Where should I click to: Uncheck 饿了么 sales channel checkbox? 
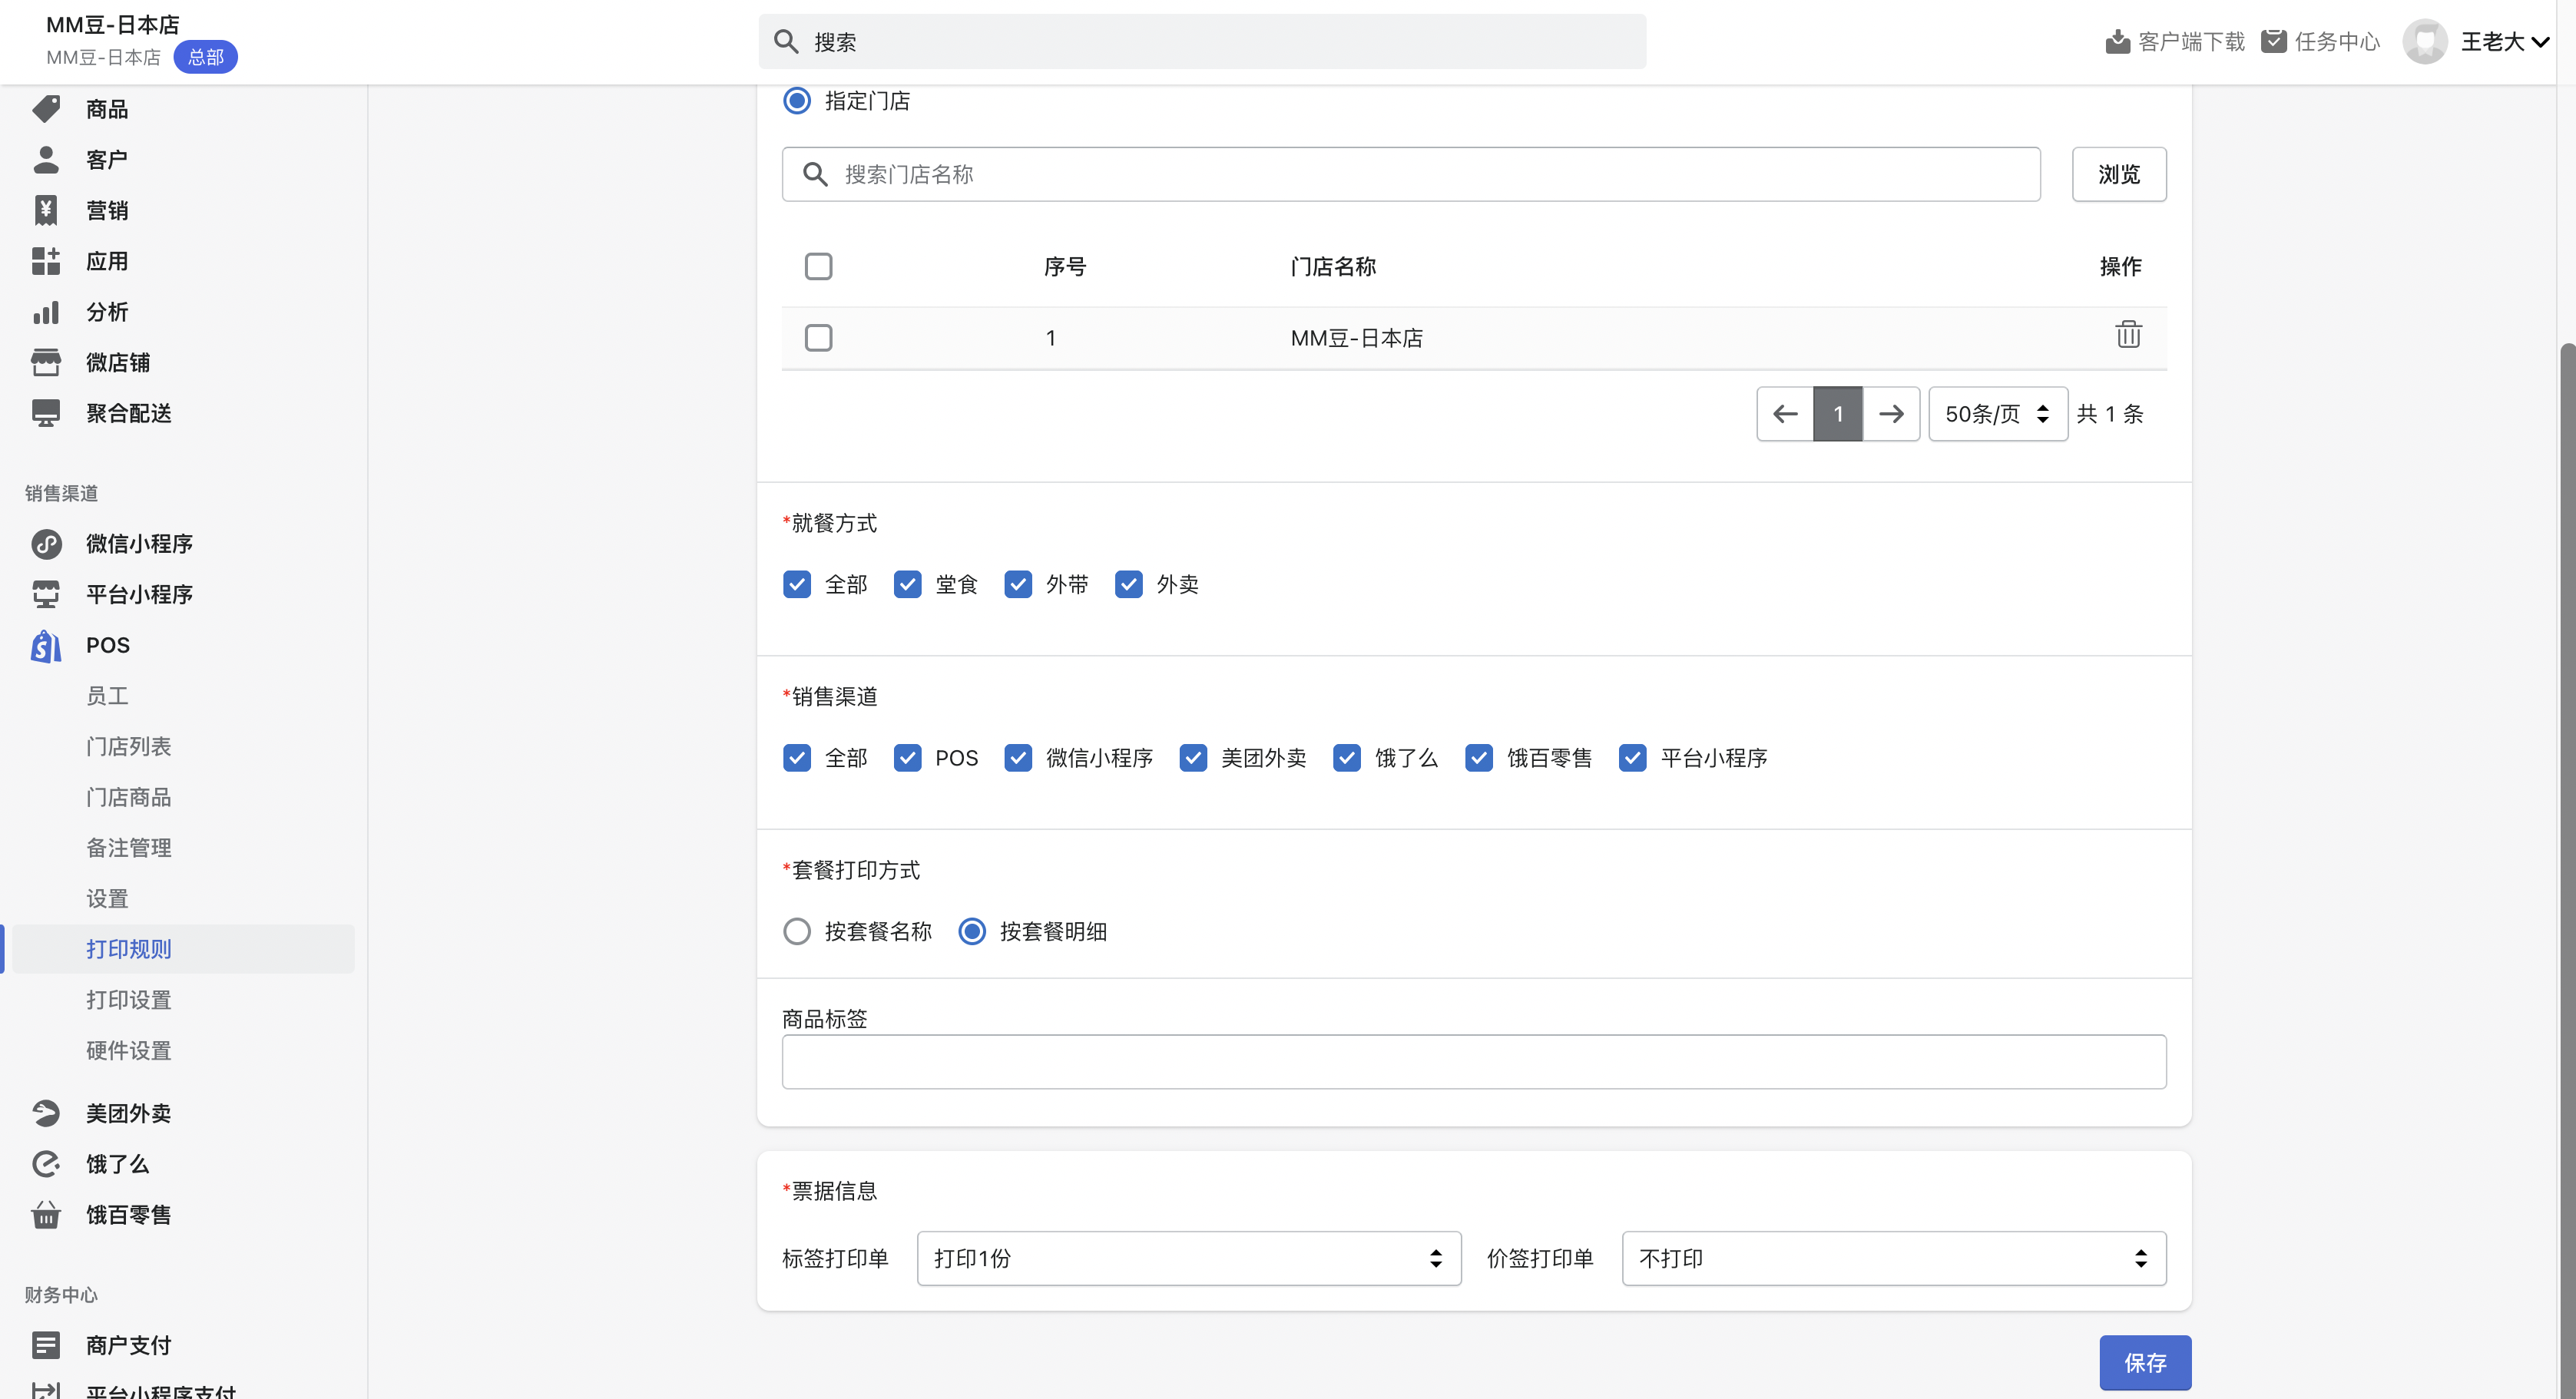pos(1347,758)
